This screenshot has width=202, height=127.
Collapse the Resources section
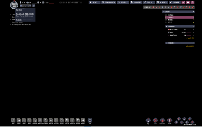(180, 43)
